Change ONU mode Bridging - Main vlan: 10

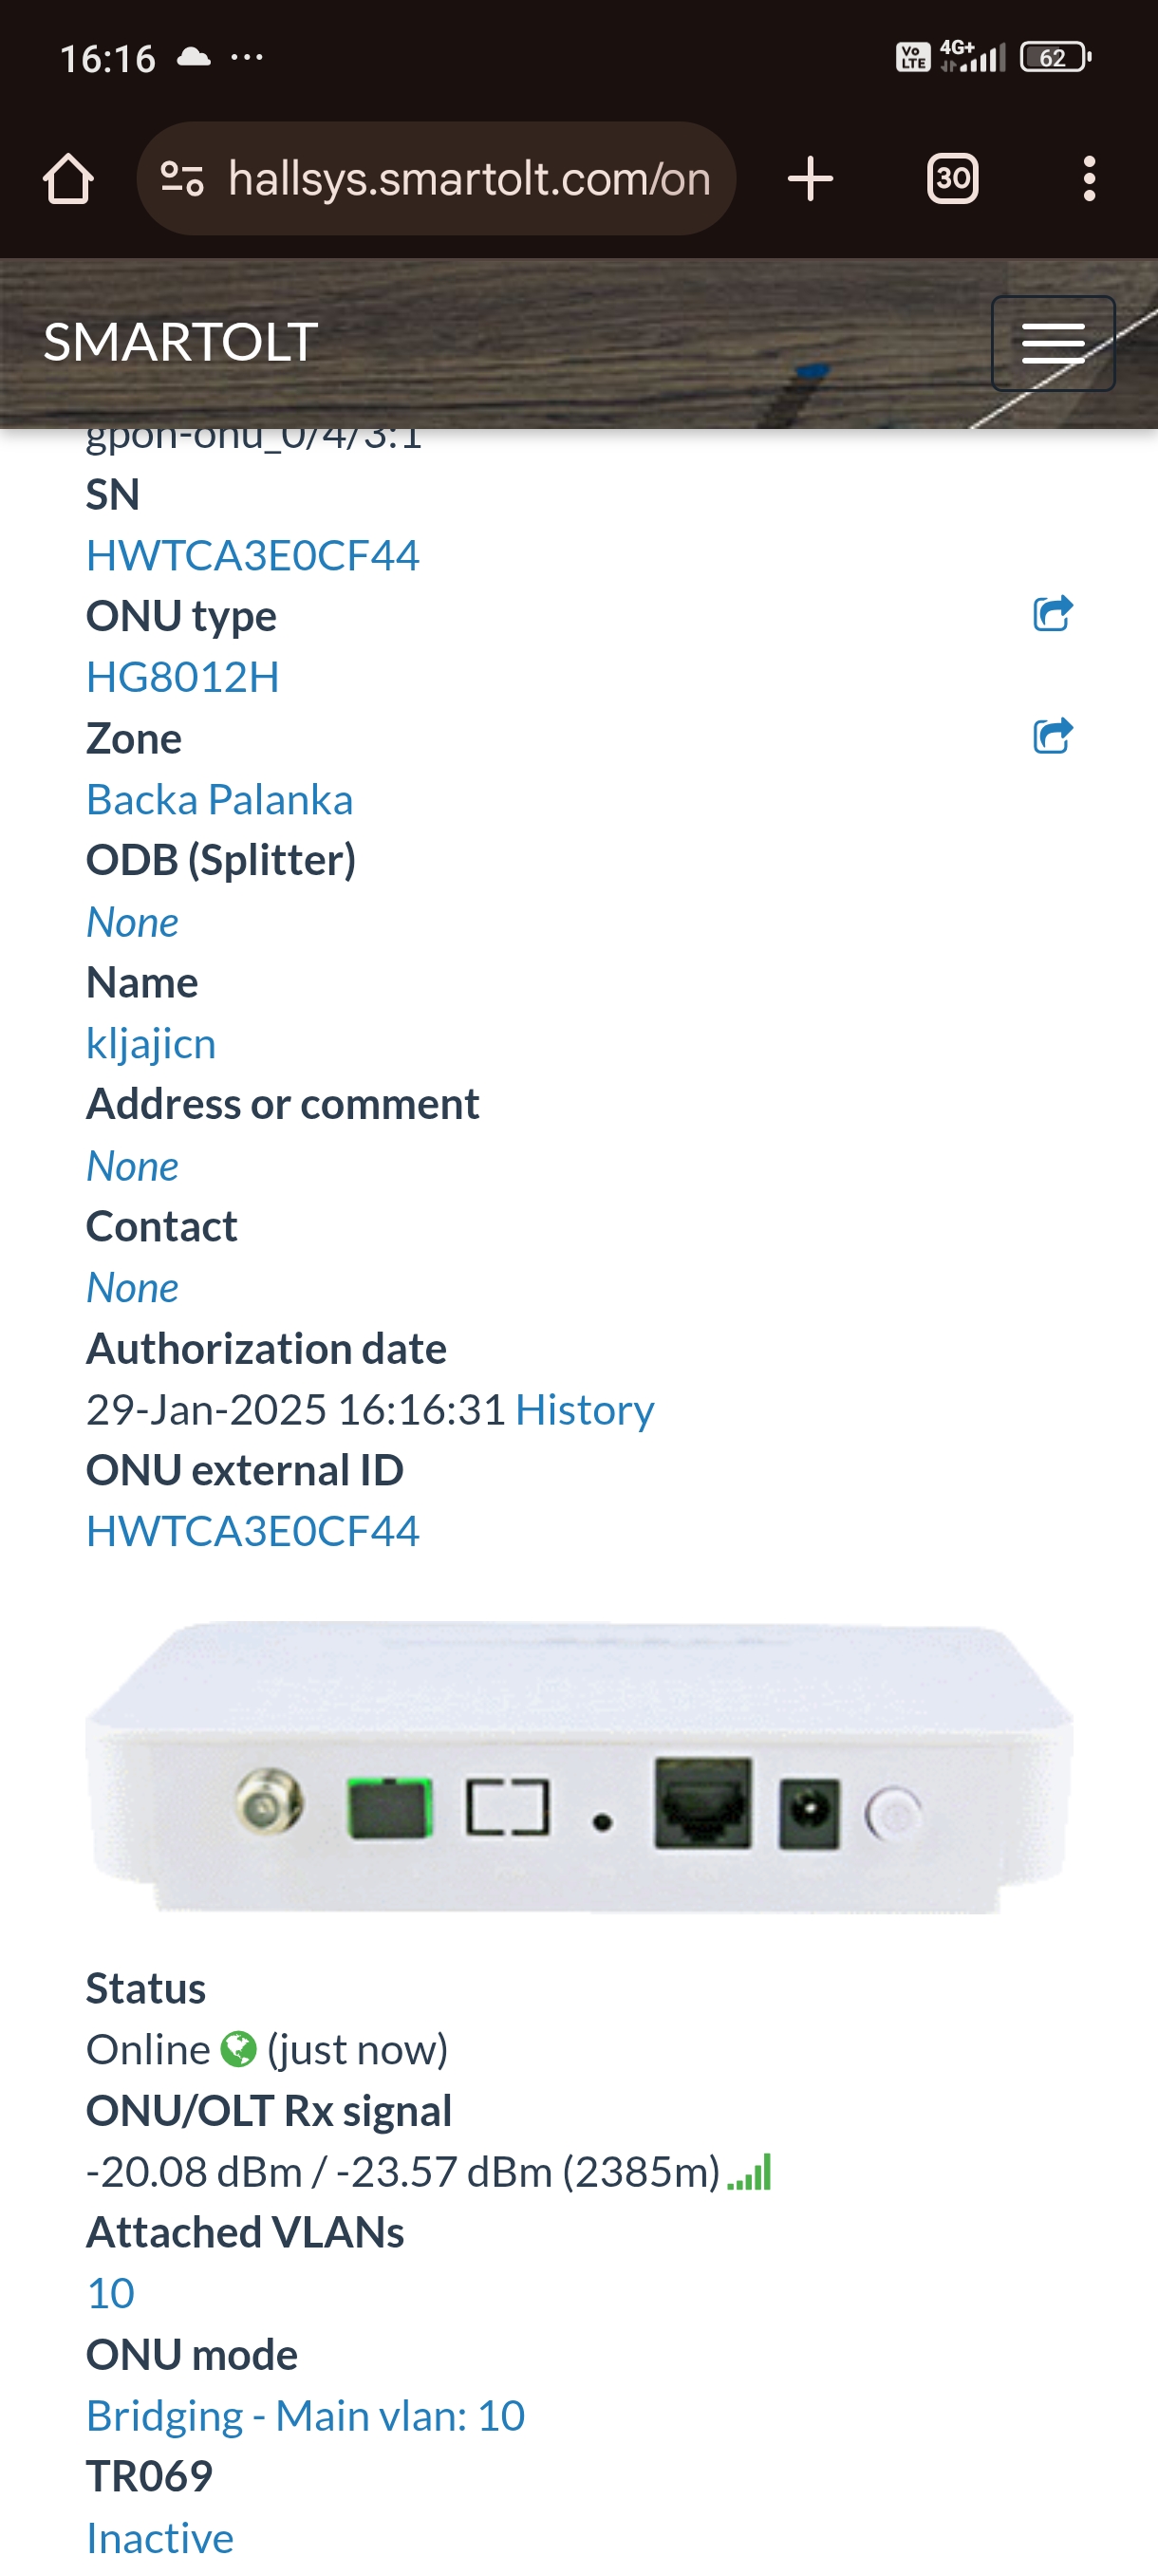(x=306, y=2415)
